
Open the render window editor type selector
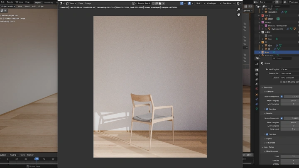pos(61,3)
